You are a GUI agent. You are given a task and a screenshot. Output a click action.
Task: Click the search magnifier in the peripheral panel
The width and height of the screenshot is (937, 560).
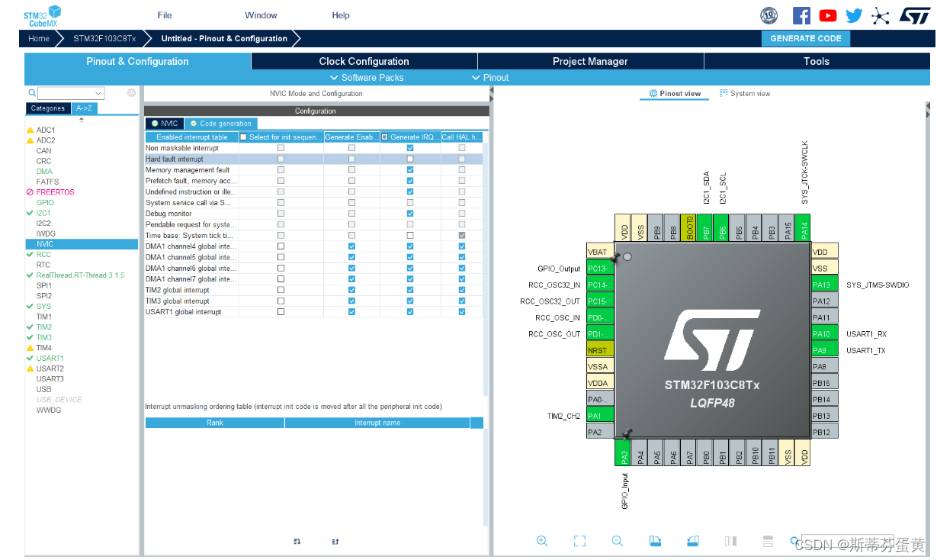pyautogui.click(x=32, y=93)
